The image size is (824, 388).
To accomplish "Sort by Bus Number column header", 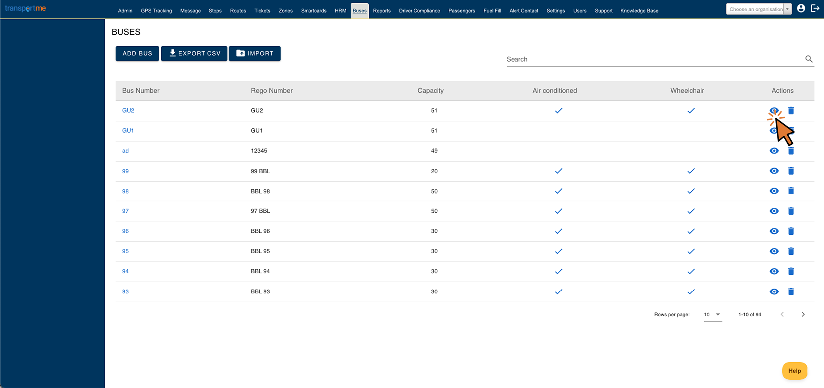I will (141, 91).
